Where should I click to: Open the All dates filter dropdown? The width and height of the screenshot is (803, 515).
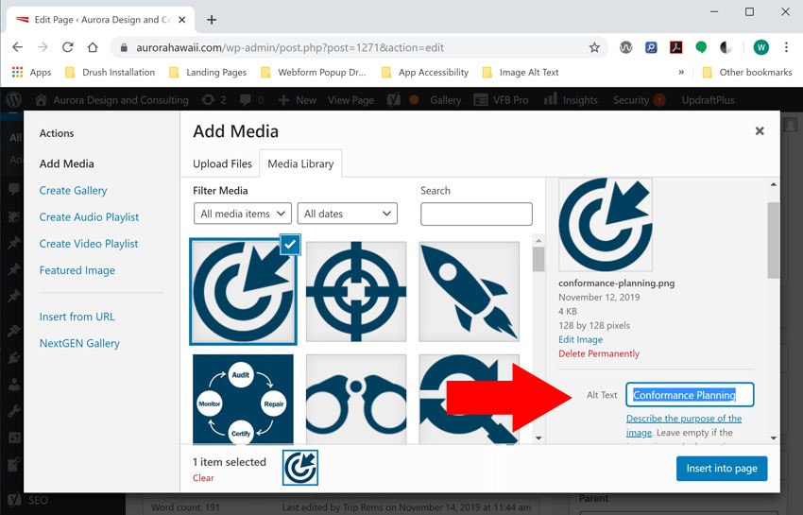point(348,214)
